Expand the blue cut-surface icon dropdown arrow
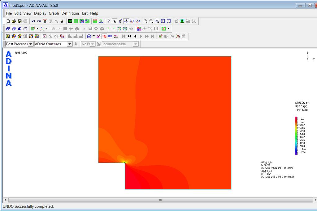The image size is (317, 211). tap(93, 36)
